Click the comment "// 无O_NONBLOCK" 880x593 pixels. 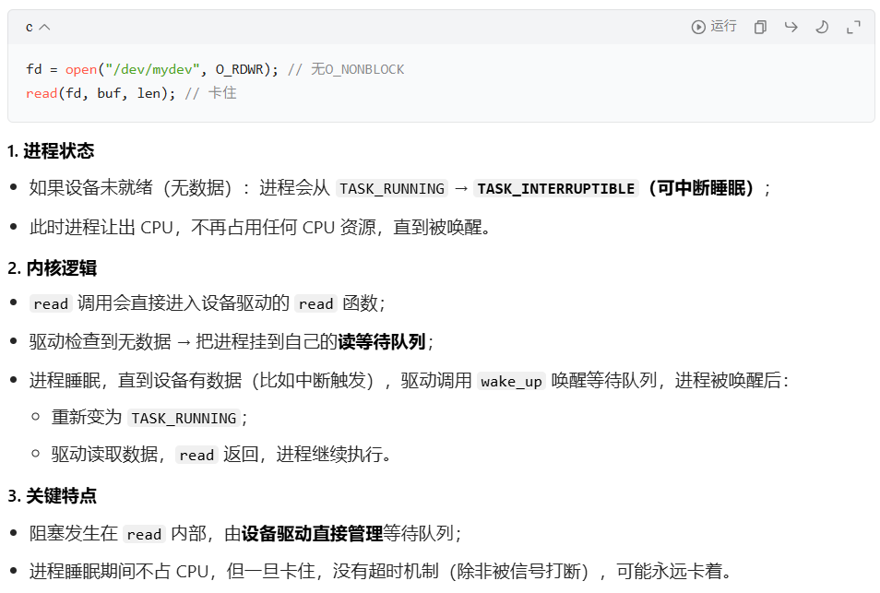pos(346,69)
